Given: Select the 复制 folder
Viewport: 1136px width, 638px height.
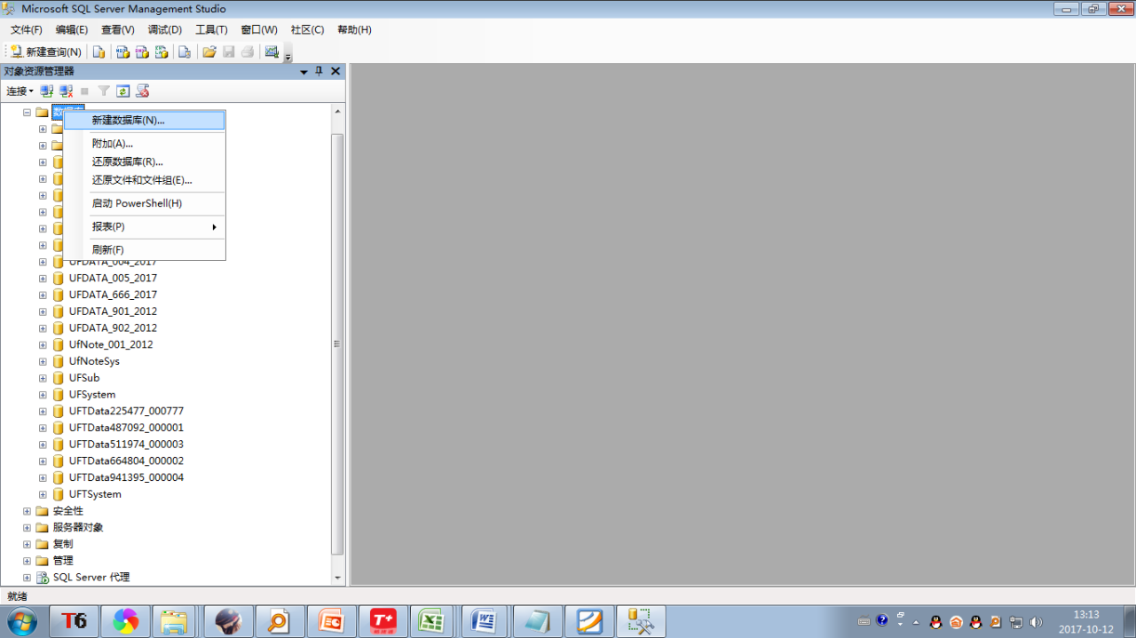Looking at the screenshot, I should (x=63, y=544).
